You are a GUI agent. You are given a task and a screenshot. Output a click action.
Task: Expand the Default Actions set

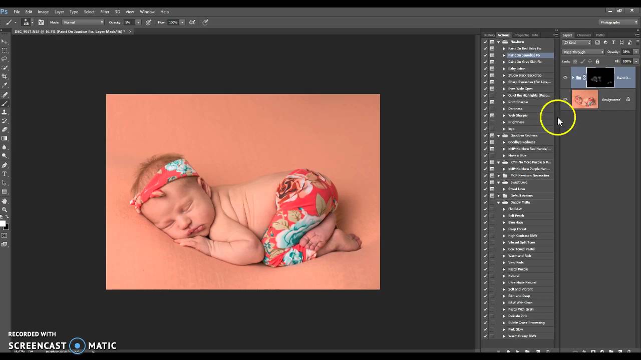click(x=498, y=195)
